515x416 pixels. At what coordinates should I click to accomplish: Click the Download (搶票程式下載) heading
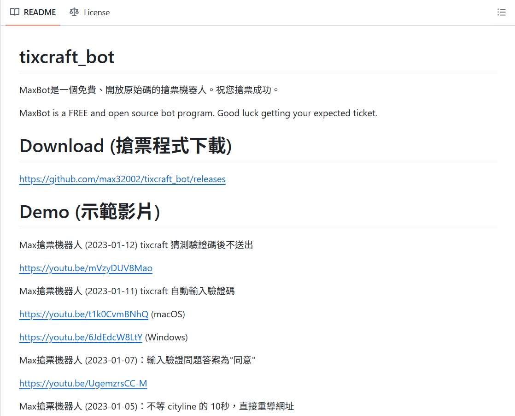[x=125, y=146]
